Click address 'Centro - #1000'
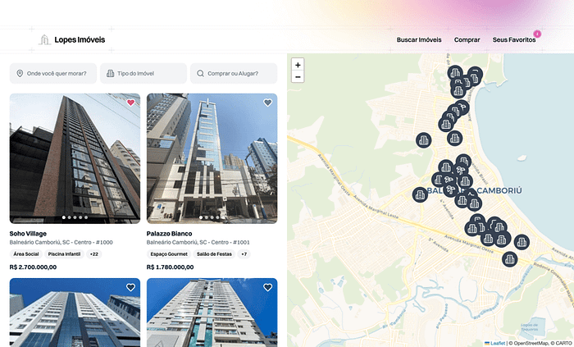The image size is (574, 347). click(x=92, y=242)
